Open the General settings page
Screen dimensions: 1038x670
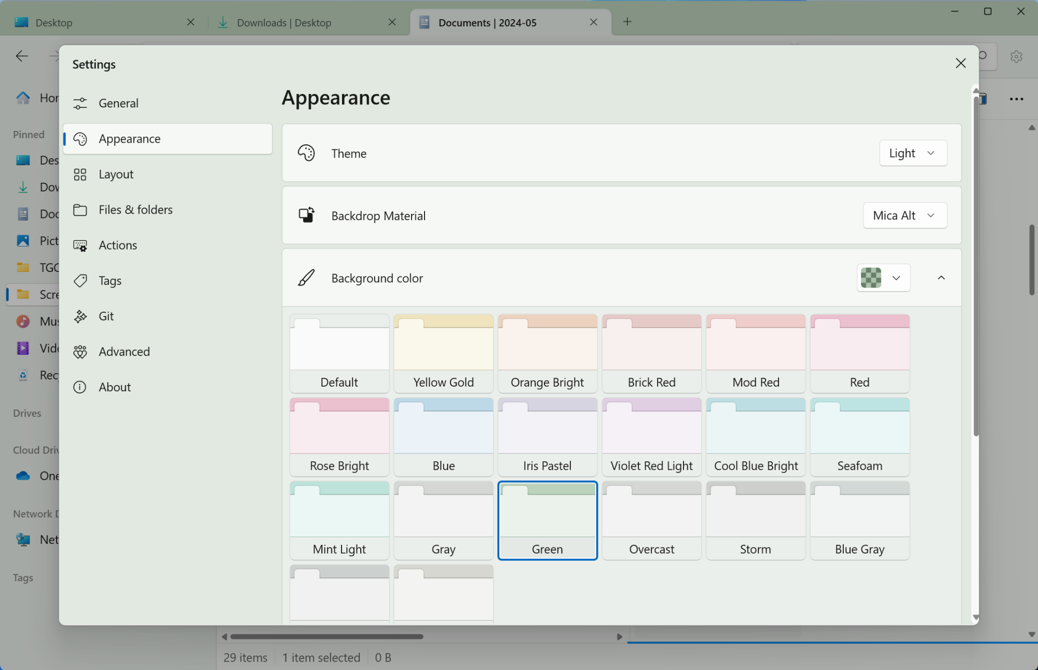(168, 103)
